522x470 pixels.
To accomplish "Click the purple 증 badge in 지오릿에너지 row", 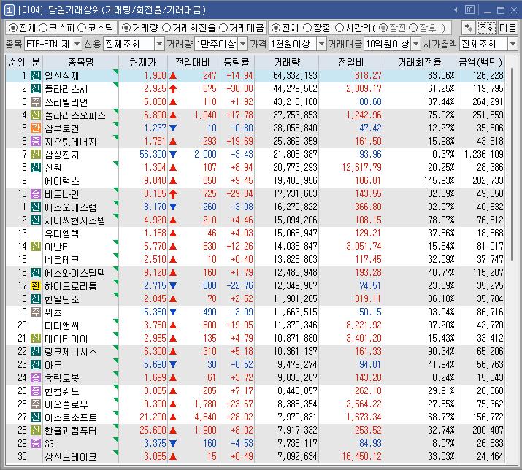I will (x=36, y=141).
